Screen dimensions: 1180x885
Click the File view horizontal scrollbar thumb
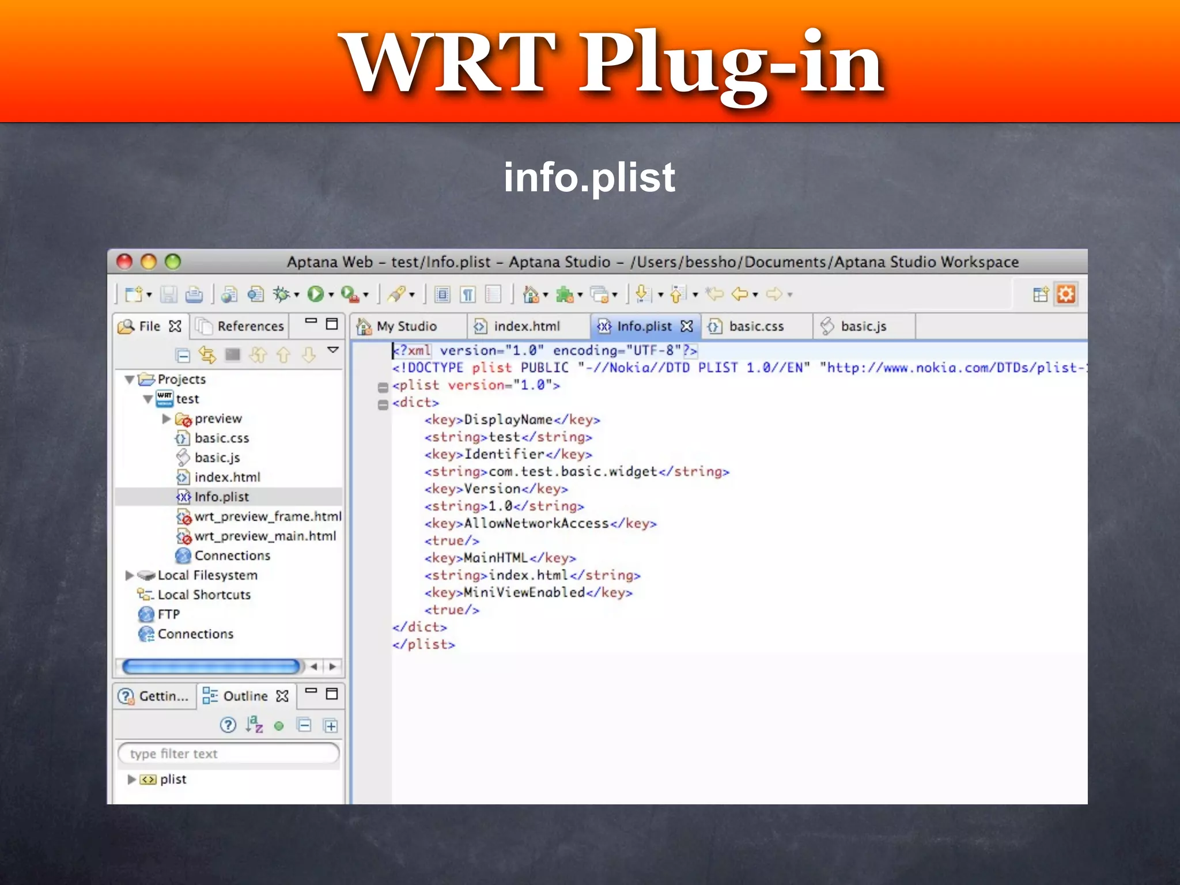(211, 667)
